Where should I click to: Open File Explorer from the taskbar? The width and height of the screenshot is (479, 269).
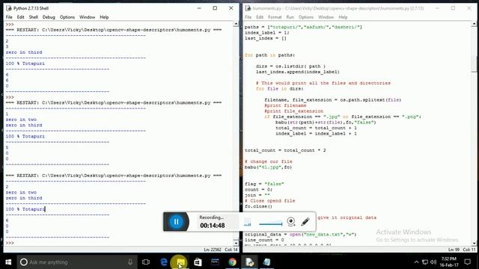click(x=180, y=262)
